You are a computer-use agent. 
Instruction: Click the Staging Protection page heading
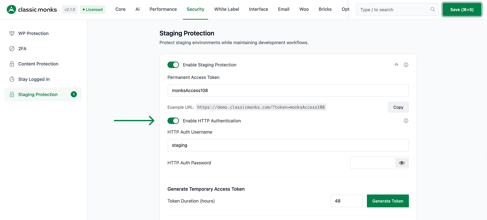click(x=187, y=33)
